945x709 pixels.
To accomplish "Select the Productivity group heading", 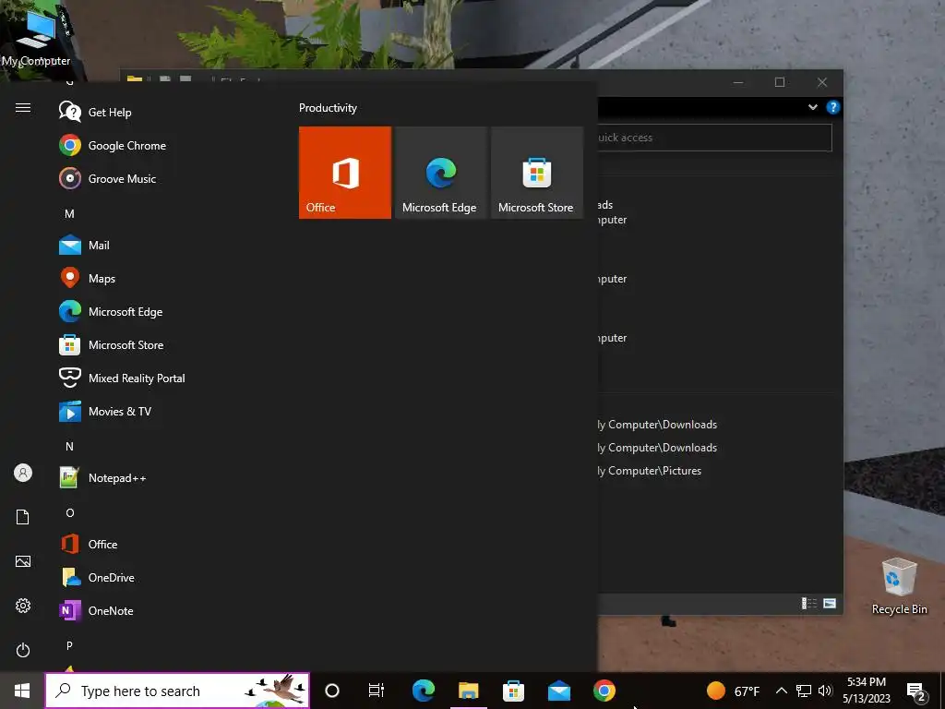I will pos(328,108).
